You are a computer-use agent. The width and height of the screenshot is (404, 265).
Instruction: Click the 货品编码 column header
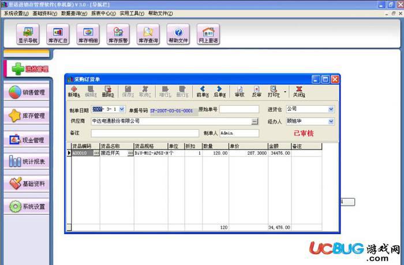(85, 146)
